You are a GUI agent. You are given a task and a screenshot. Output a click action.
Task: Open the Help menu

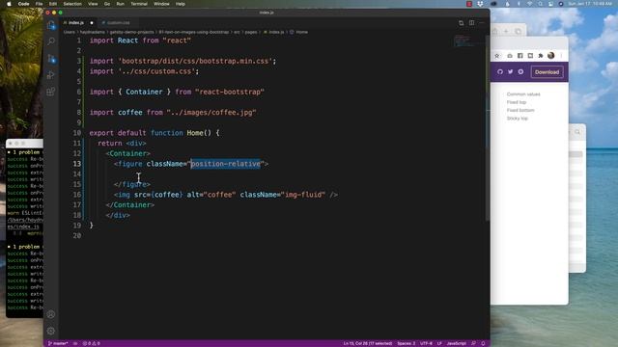pos(181,4)
